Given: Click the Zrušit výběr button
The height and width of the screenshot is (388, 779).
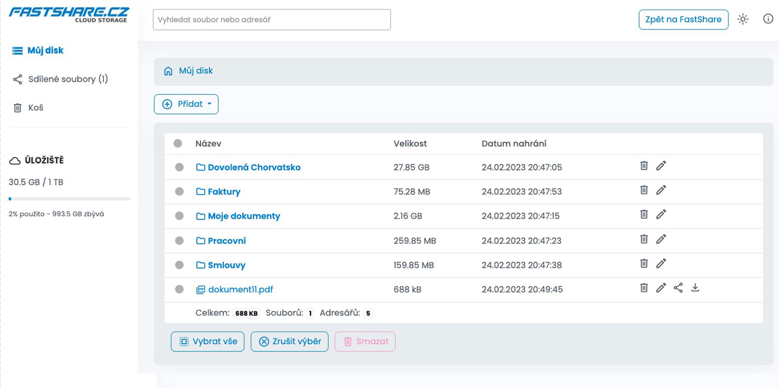Looking at the screenshot, I should (x=289, y=342).
